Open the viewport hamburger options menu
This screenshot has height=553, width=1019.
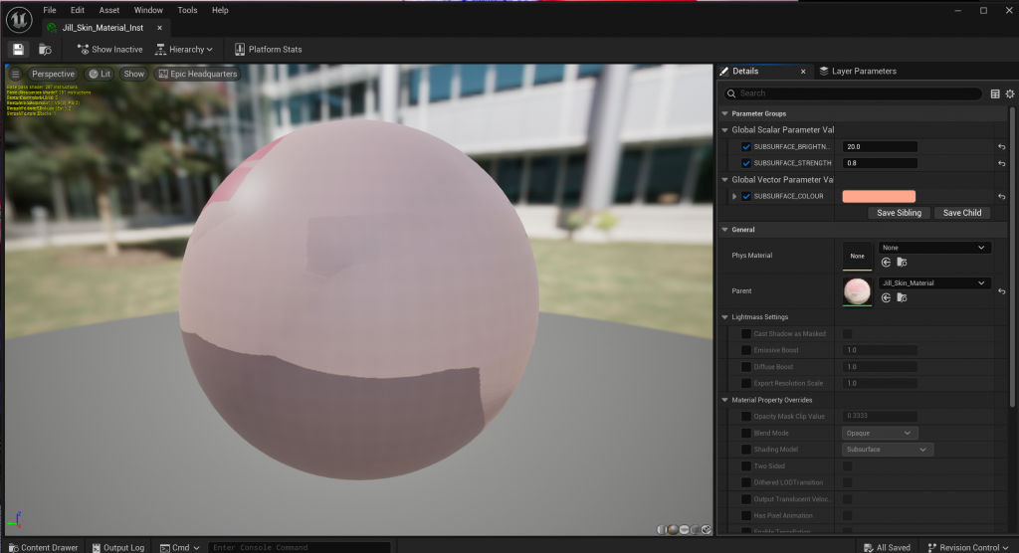[16, 74]
